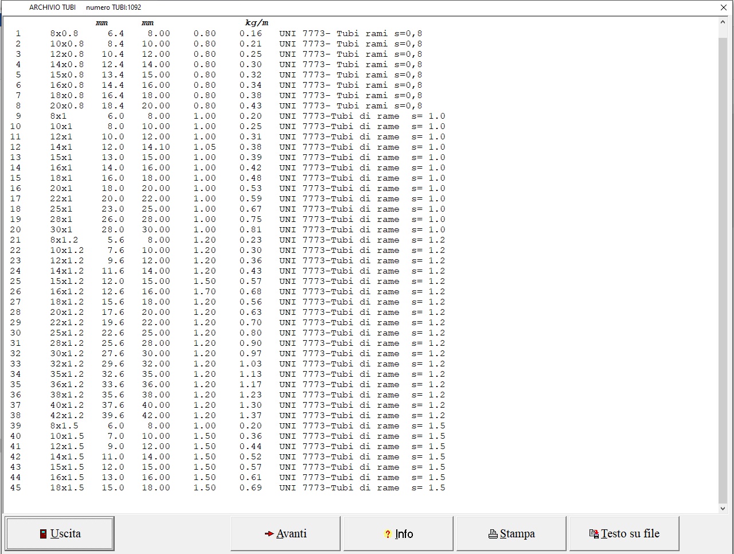The image size is (734, 554).
Task: Select row 5 tube 15x0.8
Action: pyautogui.click(x=219, y=75)
